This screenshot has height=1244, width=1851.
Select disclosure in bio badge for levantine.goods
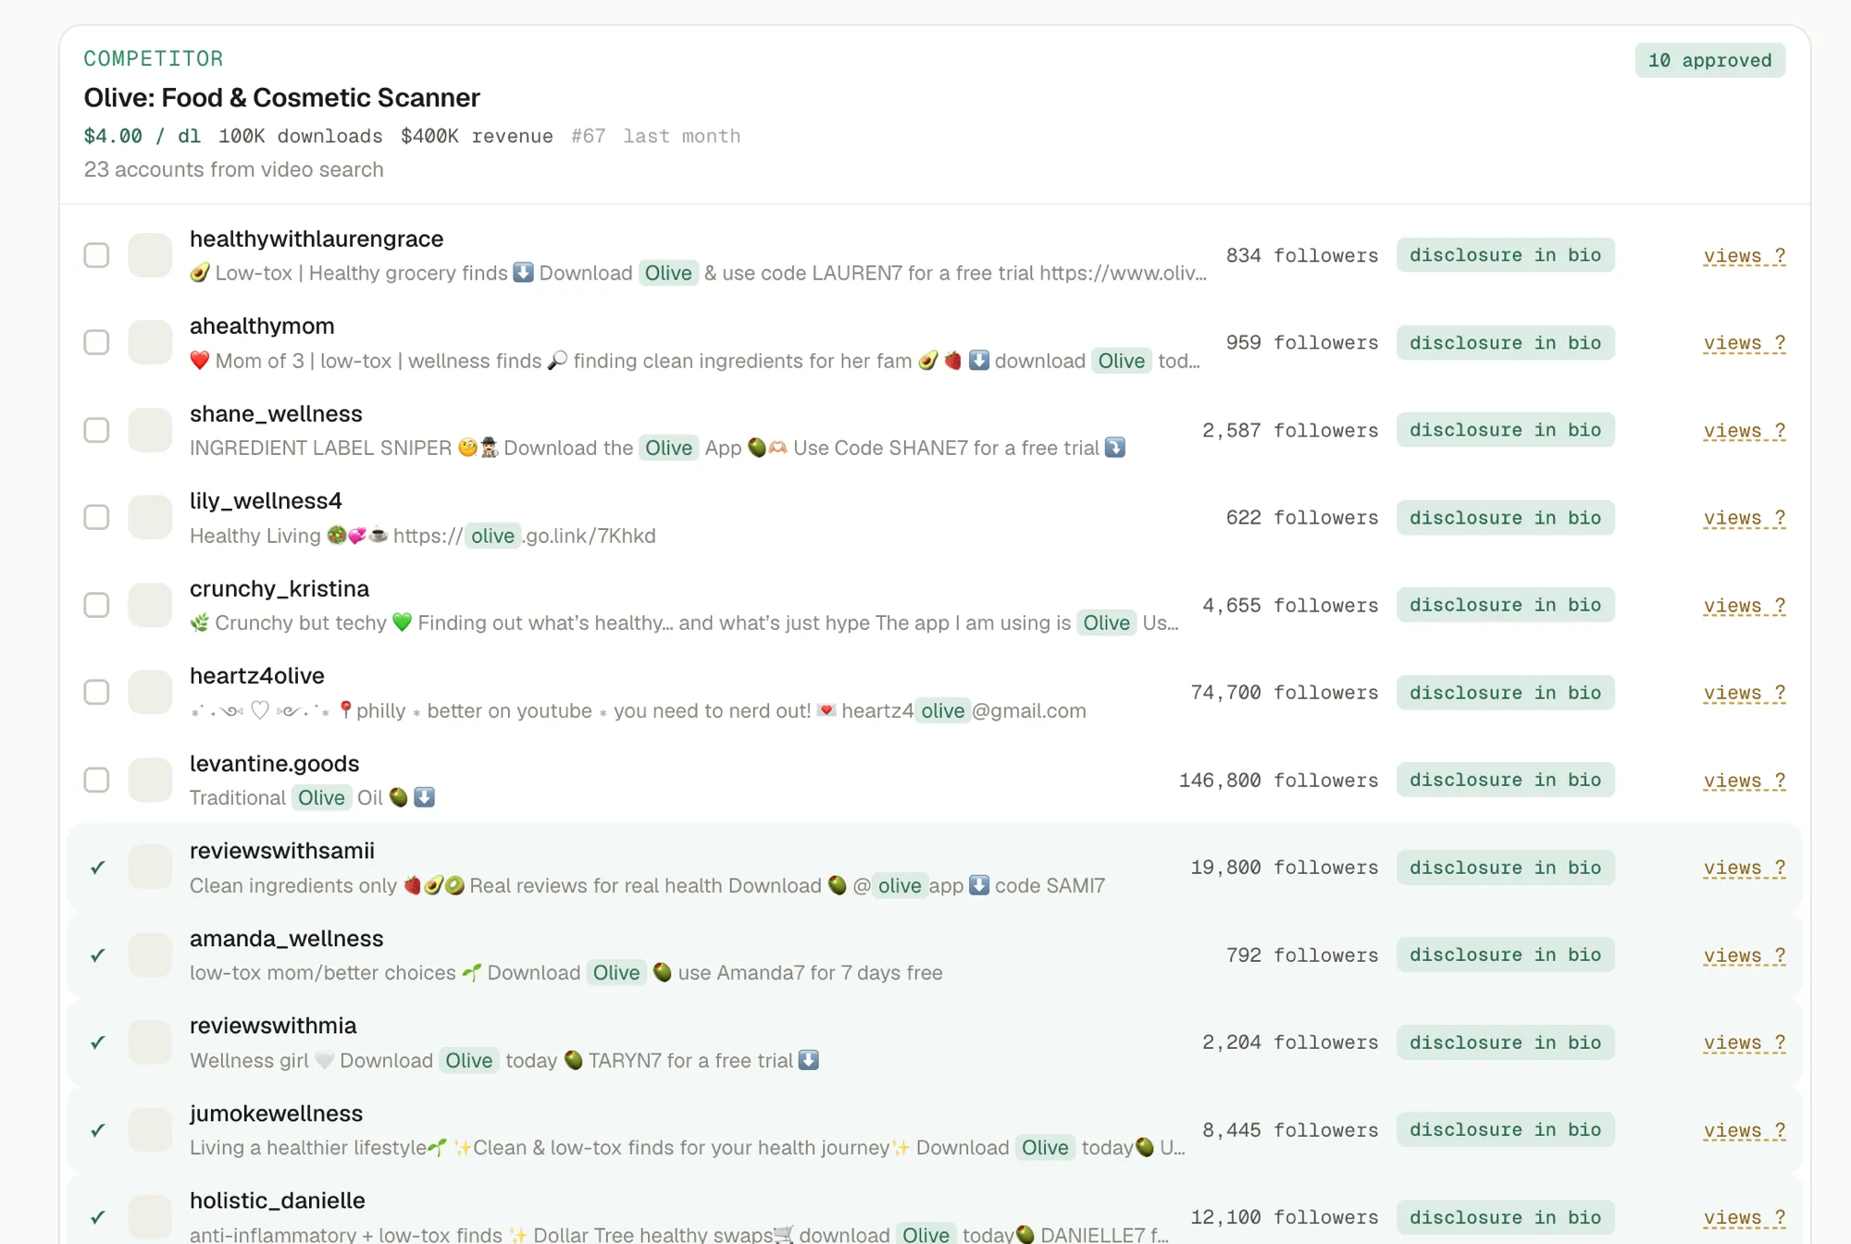[x=1505, y=780]
